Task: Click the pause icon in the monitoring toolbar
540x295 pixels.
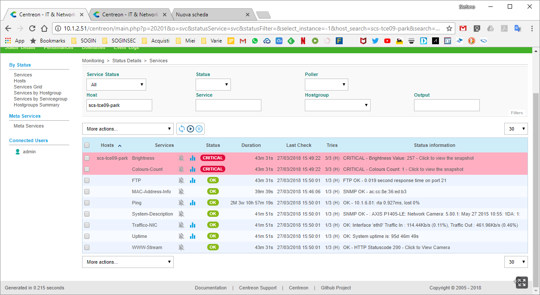Action: tap(199, 129)
